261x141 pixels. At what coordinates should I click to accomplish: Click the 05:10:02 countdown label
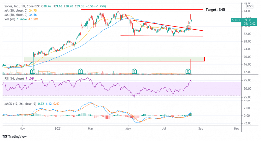pos(249,24)
